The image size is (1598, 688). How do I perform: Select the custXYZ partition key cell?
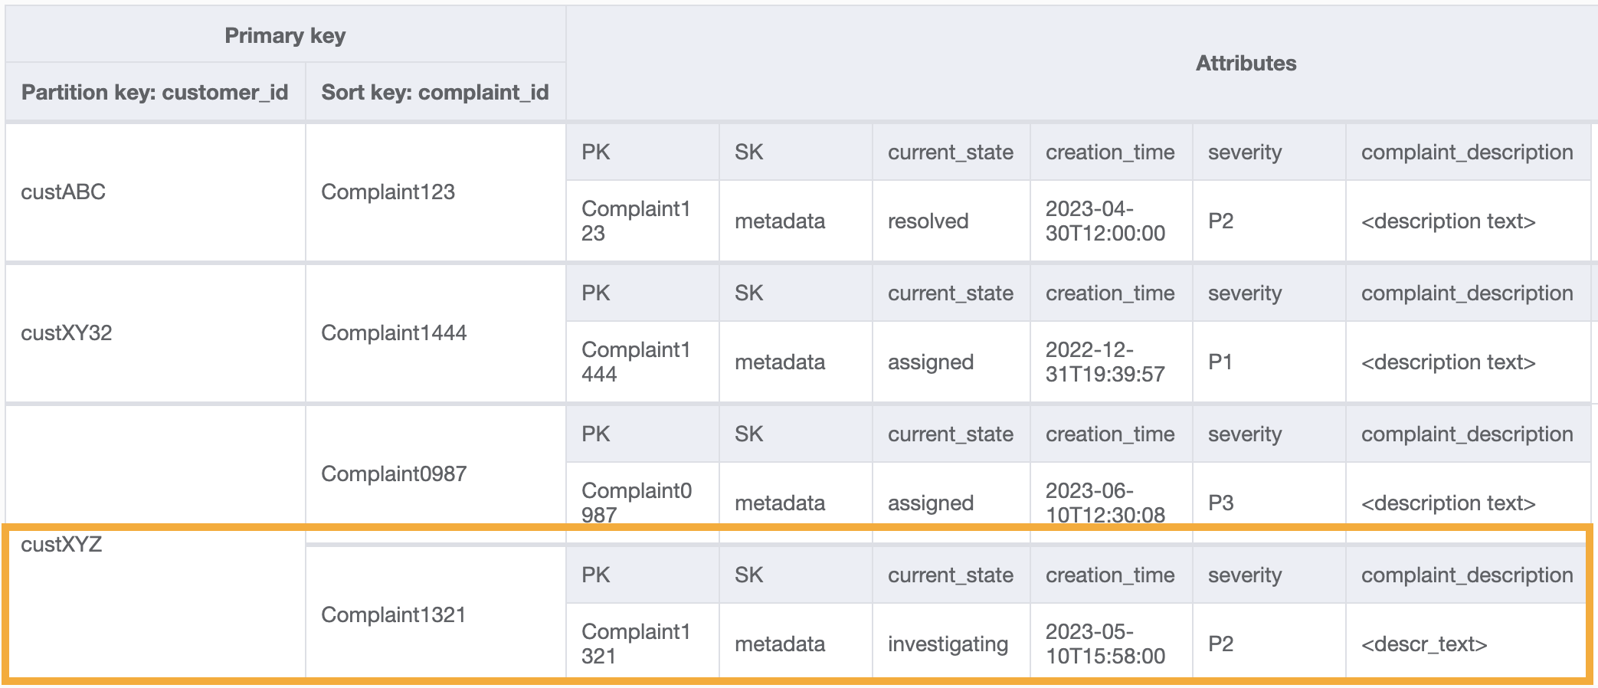coord(61,545)
